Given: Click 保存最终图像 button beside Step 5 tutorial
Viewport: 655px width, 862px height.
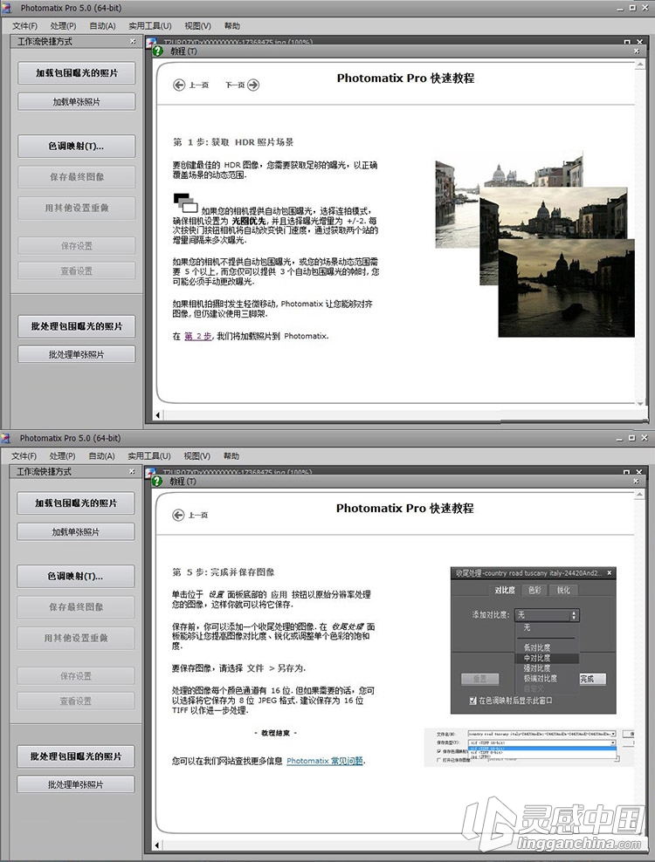Looking at the screenshot, I should click(x=76, y=607).
